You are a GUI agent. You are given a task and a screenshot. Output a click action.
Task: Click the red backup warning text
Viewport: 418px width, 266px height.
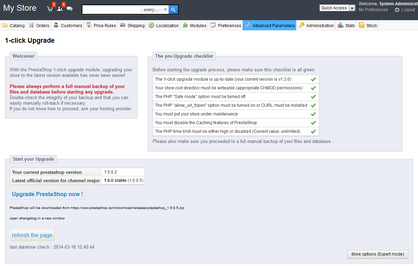click(x=67, y=89)
